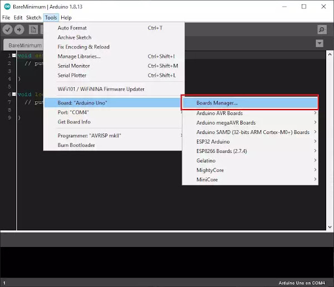
Task: Click Burn Bootloader menu item
Action: (x=113, y=145)
